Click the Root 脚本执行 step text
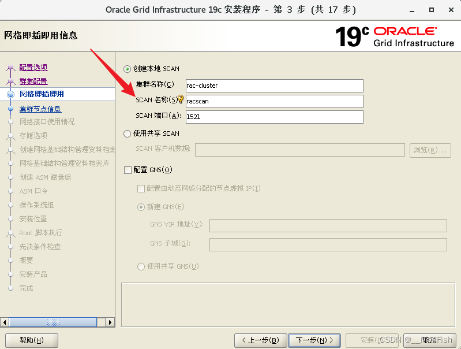This screenshot has width=461, height=349. (x=41, y=233)
